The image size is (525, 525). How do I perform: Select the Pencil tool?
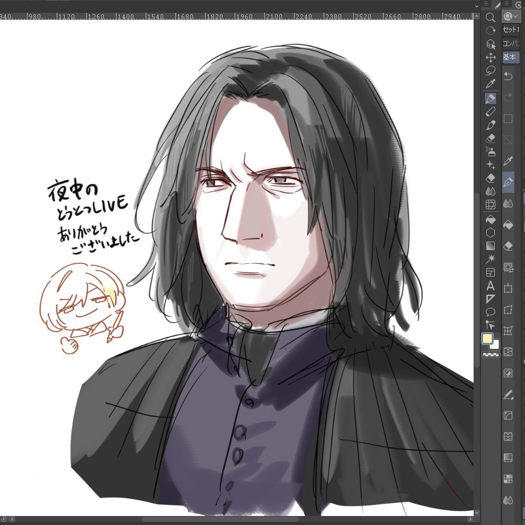pos(490,112)
